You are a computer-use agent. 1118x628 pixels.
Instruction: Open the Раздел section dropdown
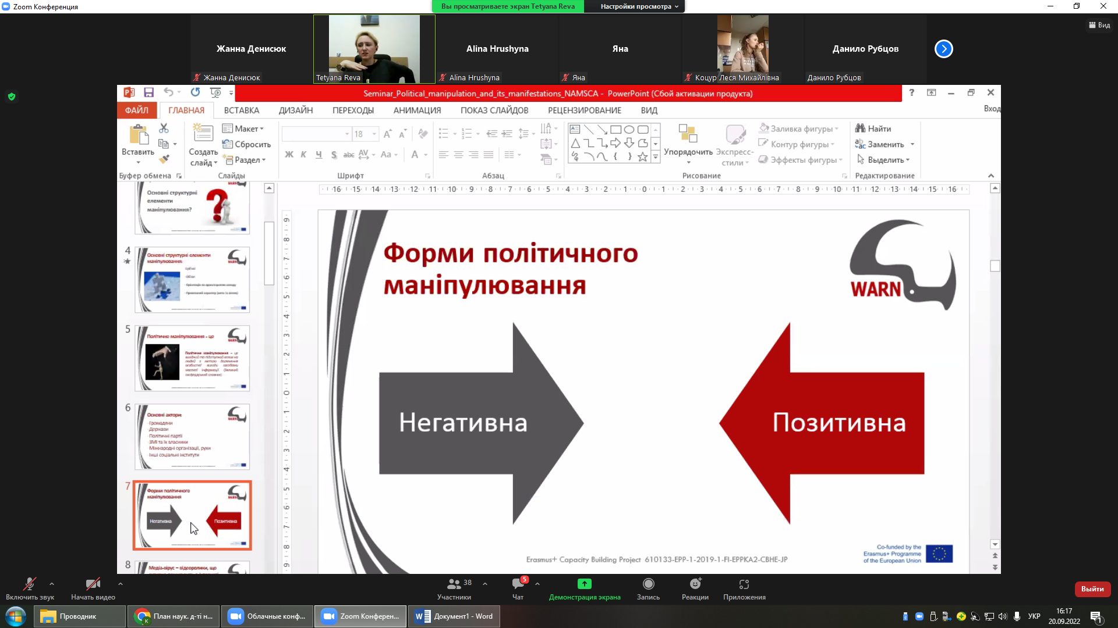tap(245, 160)
